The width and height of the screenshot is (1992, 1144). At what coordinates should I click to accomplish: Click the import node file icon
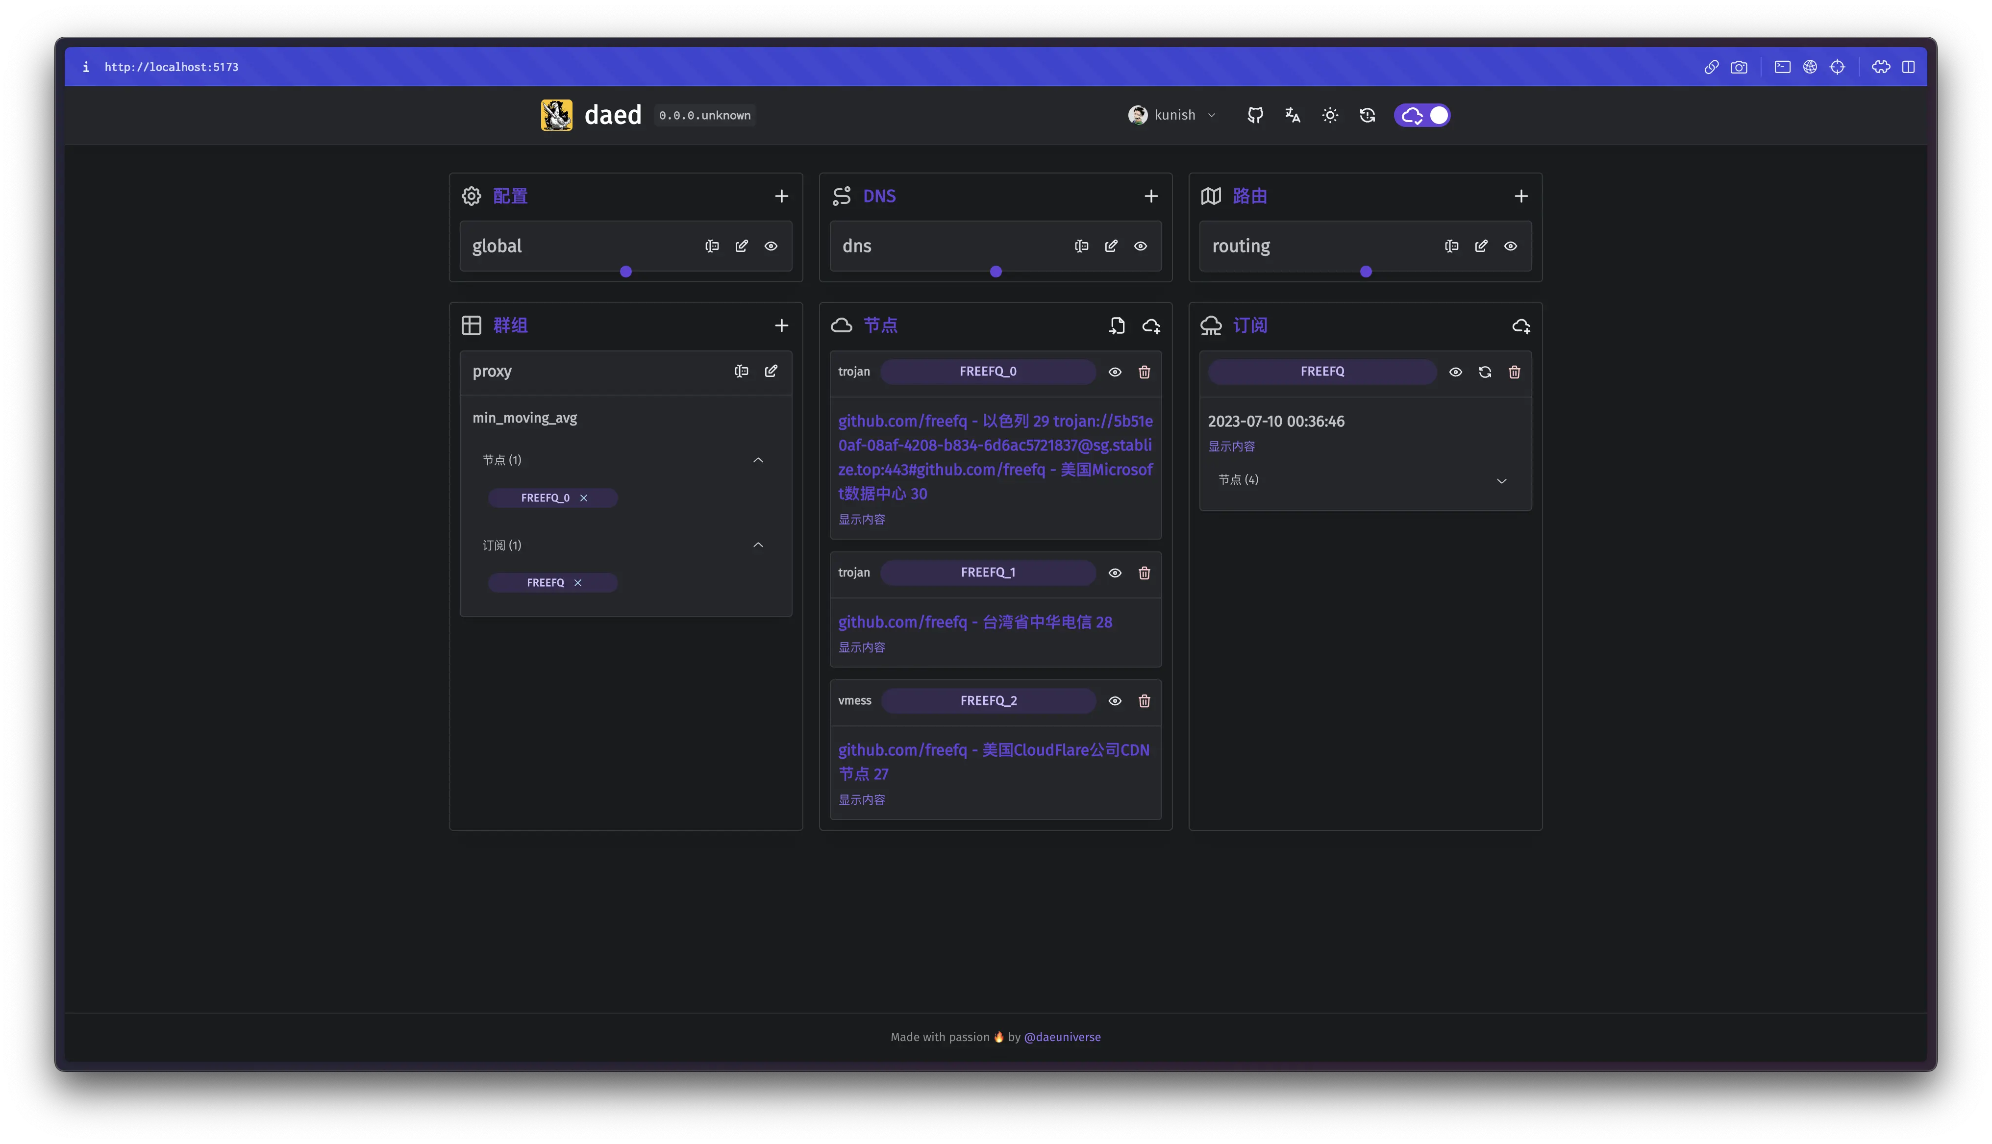[1117, 325]
